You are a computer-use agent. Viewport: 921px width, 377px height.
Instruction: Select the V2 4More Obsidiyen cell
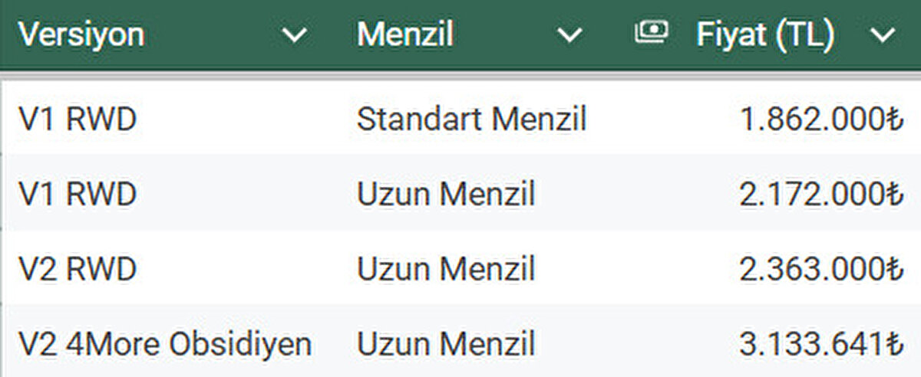[x=164, y=344]
